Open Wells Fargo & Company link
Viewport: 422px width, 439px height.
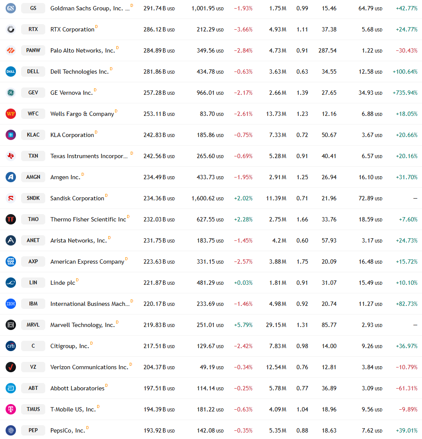point(82,114)
